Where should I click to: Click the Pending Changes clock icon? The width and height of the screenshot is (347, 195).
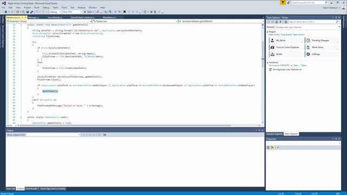[x=308, y=41]
